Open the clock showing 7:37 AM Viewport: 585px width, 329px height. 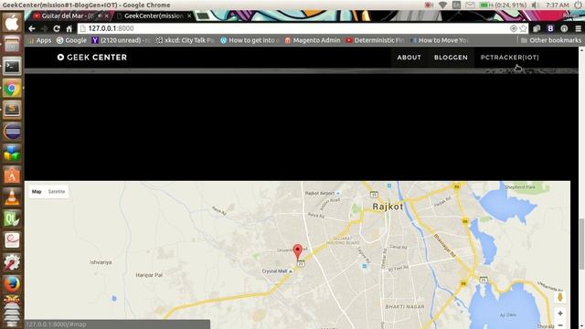tap(557, 5)
